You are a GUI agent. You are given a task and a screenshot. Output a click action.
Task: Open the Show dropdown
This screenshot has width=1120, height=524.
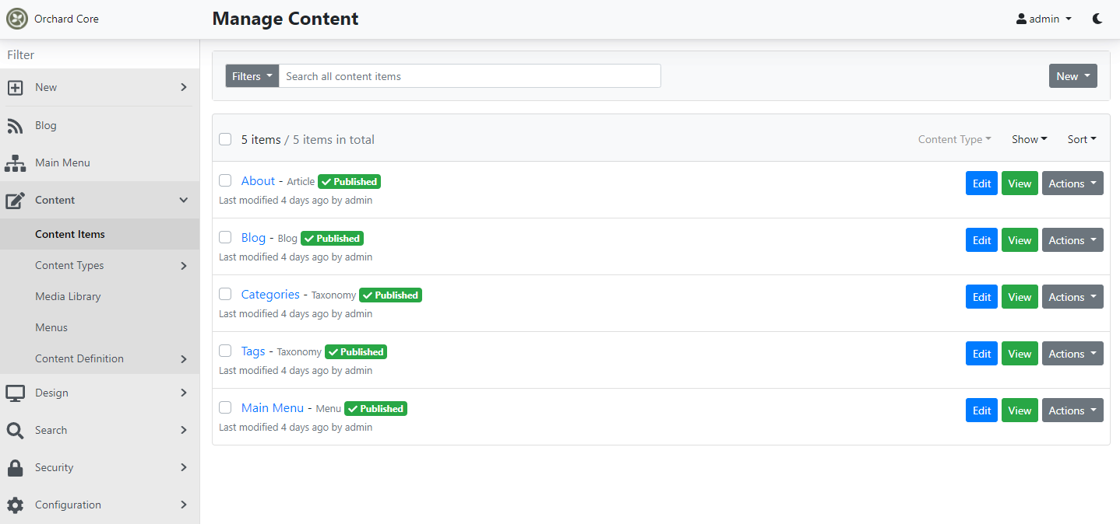pyautogui.click(x=1030, y=139)
